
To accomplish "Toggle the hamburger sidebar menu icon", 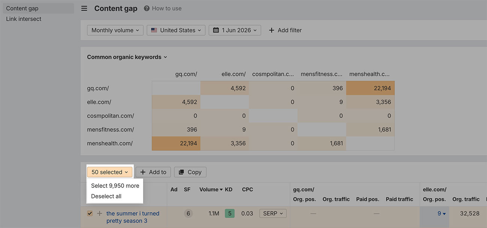I will click(x=84, y=8).
